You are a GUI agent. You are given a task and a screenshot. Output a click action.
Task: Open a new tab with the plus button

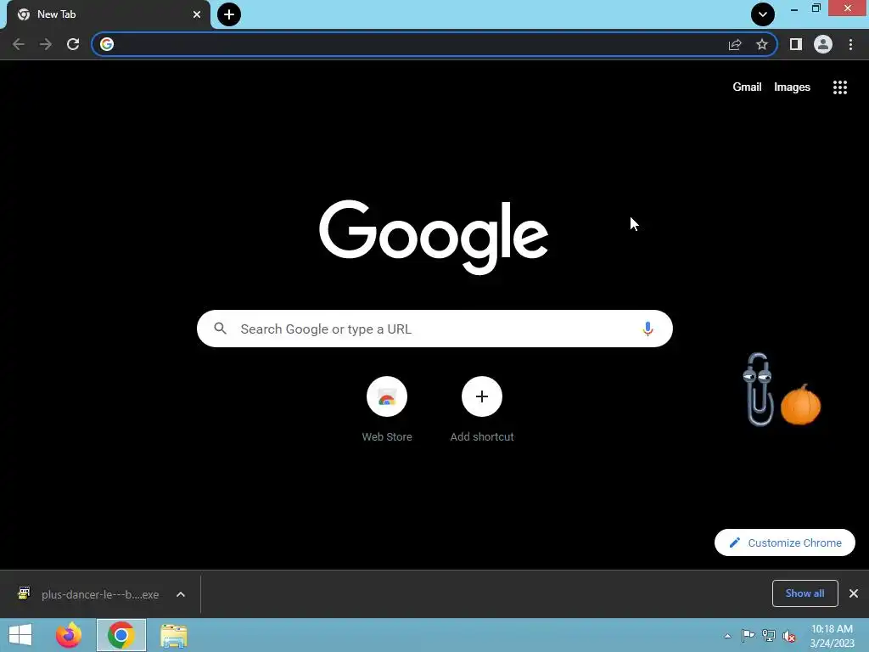coord(229,14)
